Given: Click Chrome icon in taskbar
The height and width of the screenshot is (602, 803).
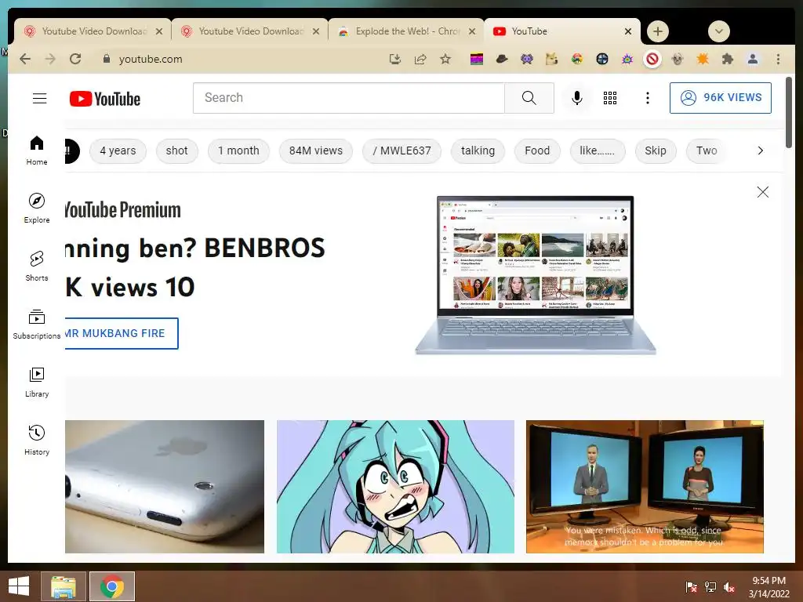Looking at the screenshot, I should pyautogui.click(x=112, y=586).
